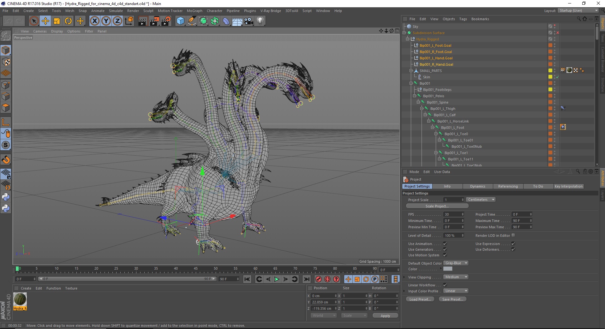Click the Make Editable icon in left sidebar
This screenshot has width=605, height=329.
coord(6,36)
